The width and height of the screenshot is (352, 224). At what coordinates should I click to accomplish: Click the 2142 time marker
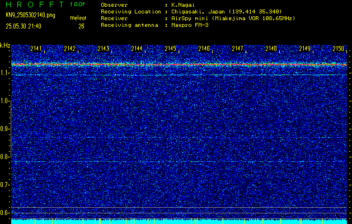69,49
